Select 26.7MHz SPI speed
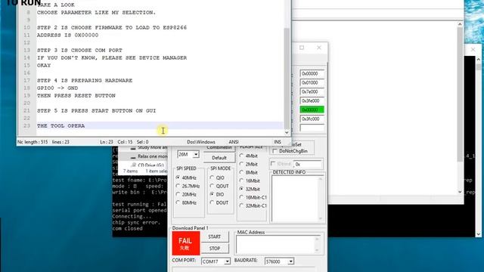484x272 pixels. coord(188,186)
